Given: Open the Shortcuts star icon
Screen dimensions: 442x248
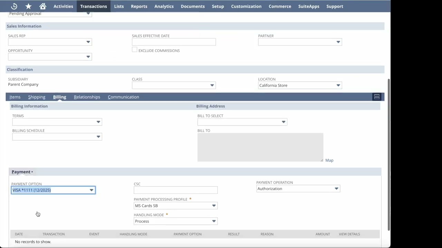Looking at the screenshot, I should click(x=28, y=6).
